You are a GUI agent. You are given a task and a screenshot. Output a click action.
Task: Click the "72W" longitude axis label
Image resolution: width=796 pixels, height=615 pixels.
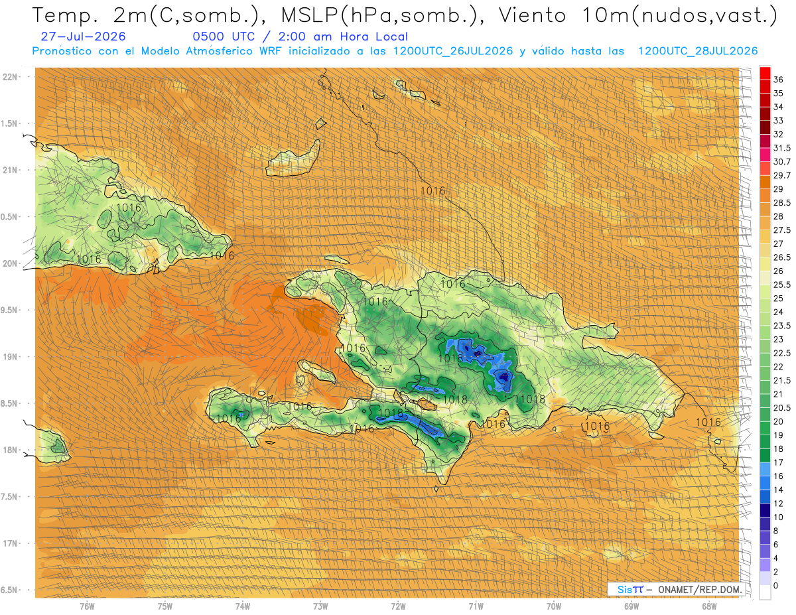click(398, 606)
